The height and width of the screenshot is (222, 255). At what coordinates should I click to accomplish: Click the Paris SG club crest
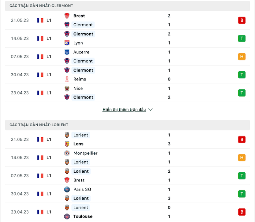(x=67, y=189)
